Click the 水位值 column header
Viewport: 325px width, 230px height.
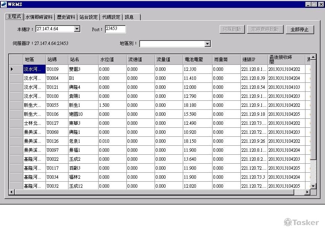[112, 60]
